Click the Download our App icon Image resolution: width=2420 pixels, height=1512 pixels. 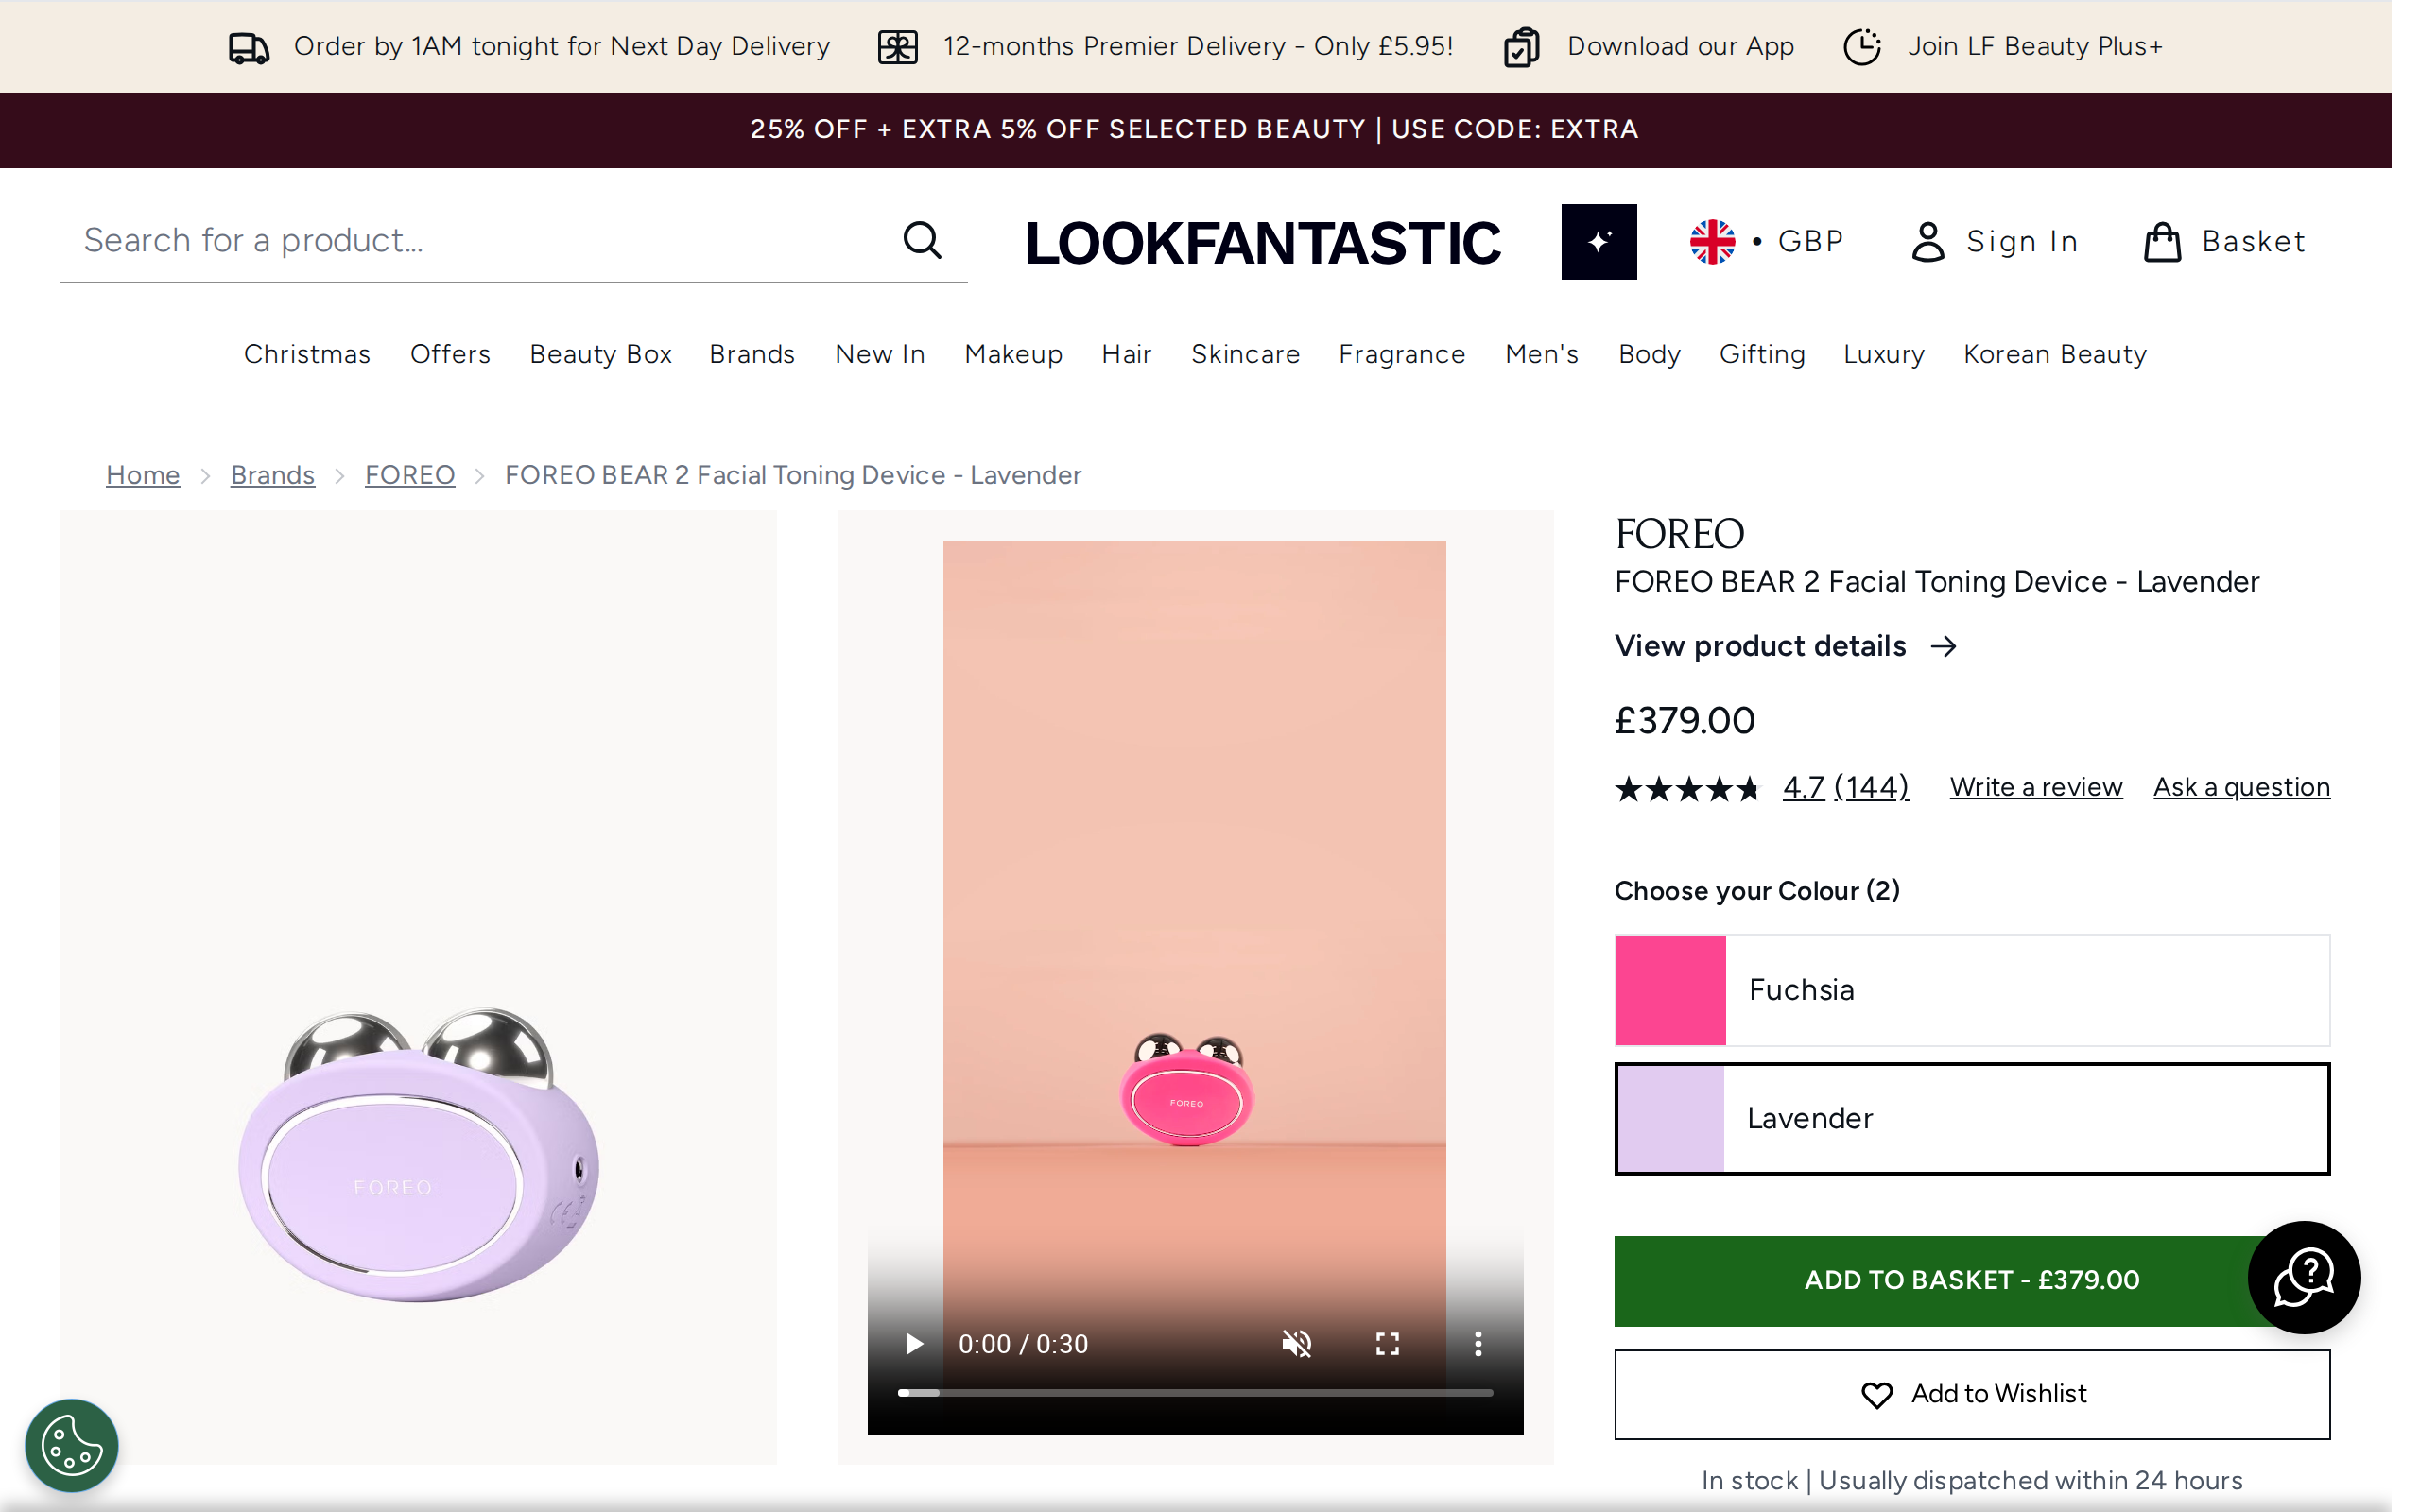[x=1521, y=47]
